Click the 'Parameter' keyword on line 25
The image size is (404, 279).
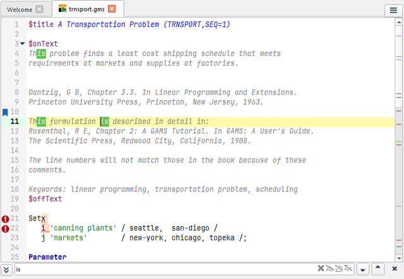[x=47, y=257]
